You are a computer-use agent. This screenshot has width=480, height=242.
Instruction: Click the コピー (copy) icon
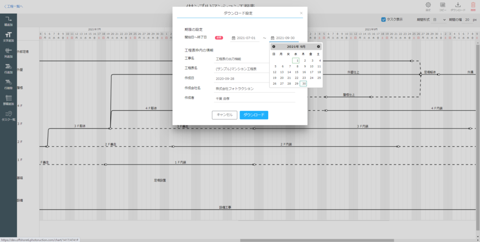click(x=442, y=6)
